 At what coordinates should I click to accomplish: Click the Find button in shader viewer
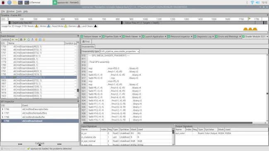[86, 41]
